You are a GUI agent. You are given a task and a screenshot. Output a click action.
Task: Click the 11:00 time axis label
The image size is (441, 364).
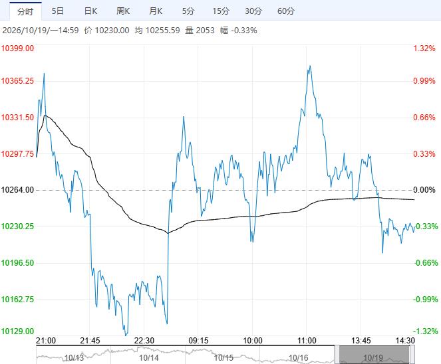307,341
